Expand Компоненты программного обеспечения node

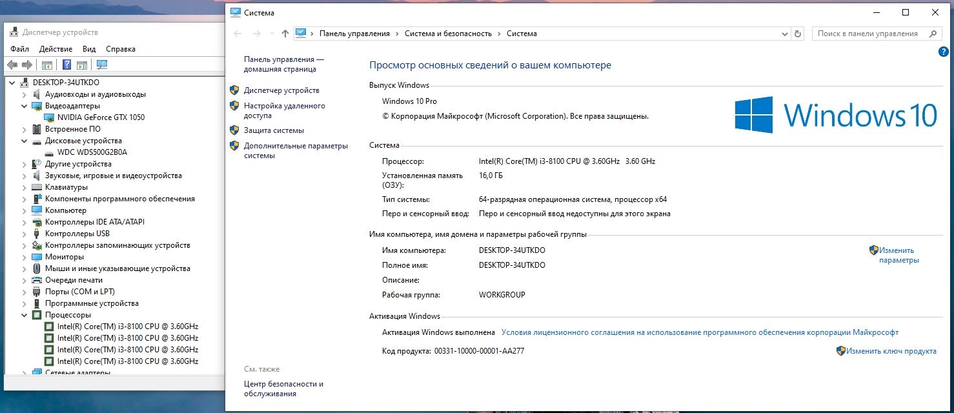[25, 199]
